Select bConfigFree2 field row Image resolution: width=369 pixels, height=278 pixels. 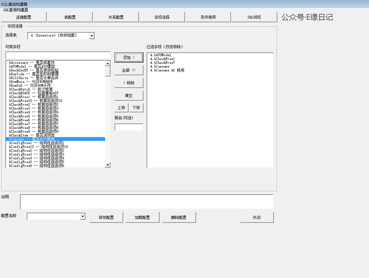(x=55, y=150)
